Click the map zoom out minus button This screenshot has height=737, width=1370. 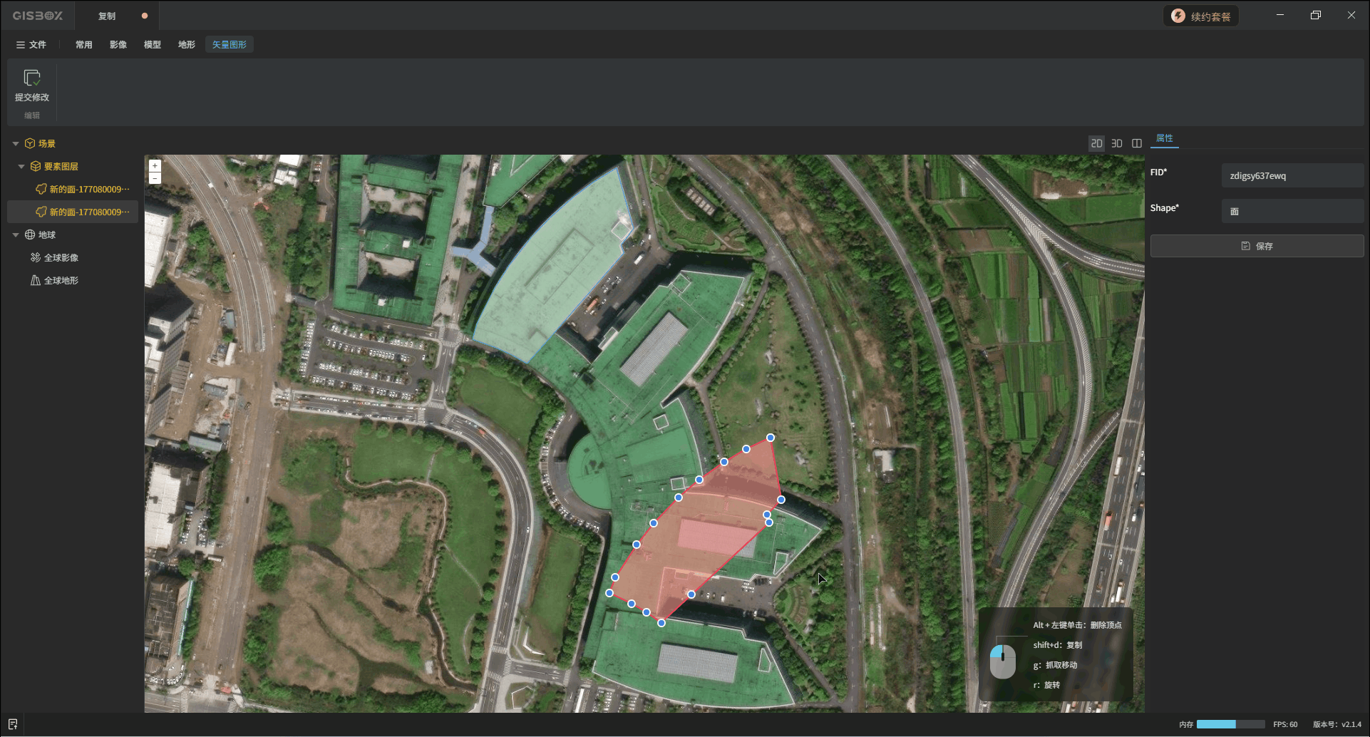pos(155,178)
